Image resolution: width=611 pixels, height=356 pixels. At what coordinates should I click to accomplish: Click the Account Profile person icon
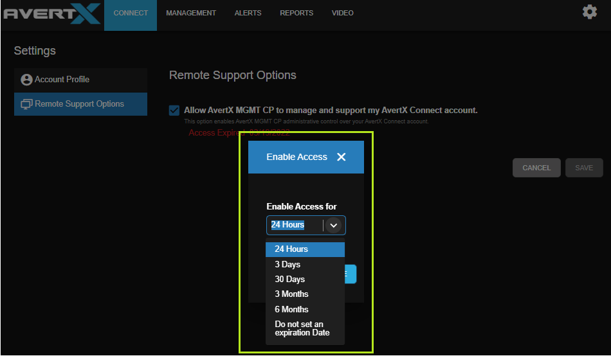tap(26, 80)
